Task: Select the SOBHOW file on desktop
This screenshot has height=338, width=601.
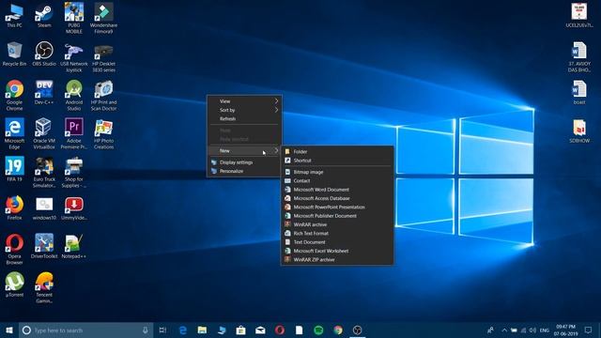Action: [x=579, y=131]
